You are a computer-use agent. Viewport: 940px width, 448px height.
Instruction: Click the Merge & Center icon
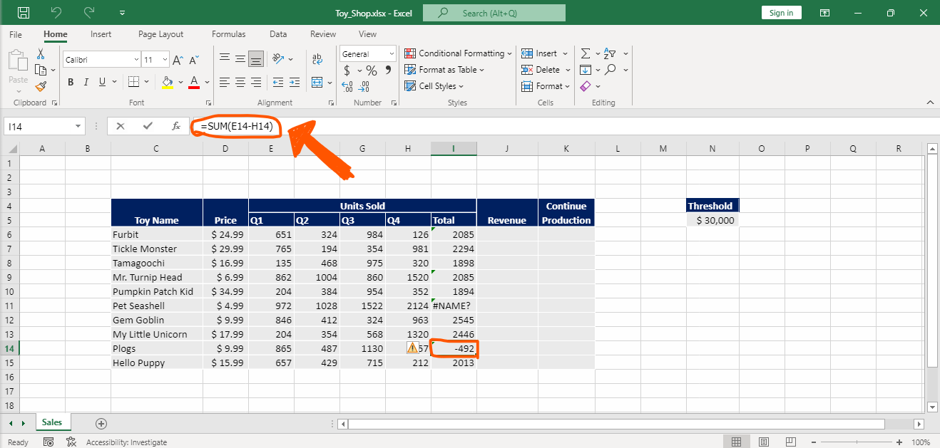tap(317, 82)
